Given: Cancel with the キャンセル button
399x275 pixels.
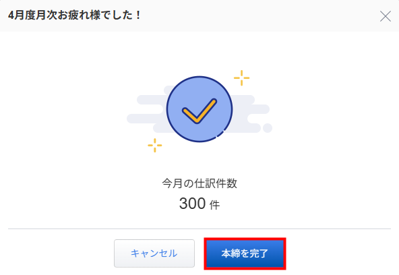Looking at the screenshot, I should point(154,253).
